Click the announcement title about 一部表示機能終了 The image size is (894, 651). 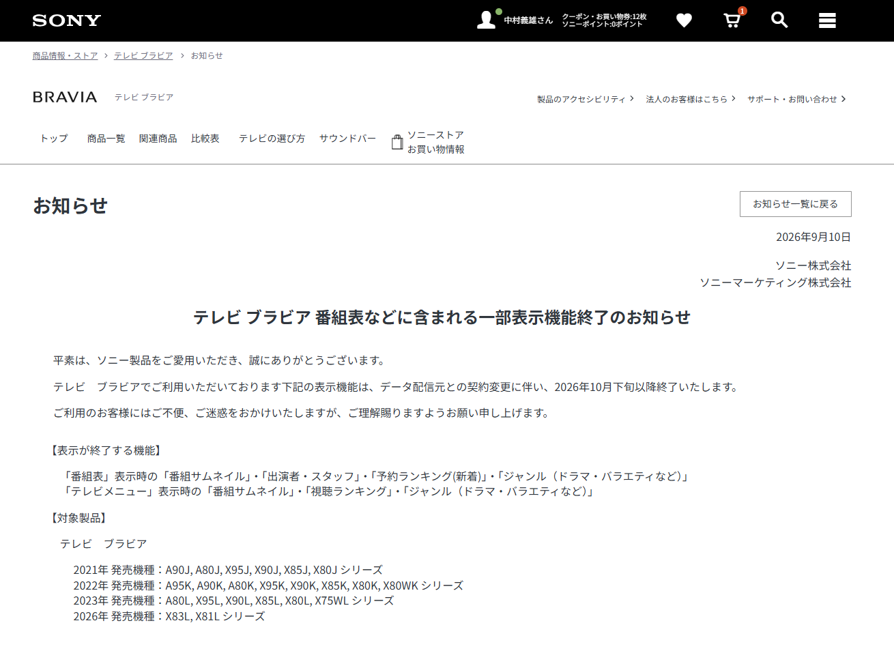pyautogui.click(x=442, y=317)
